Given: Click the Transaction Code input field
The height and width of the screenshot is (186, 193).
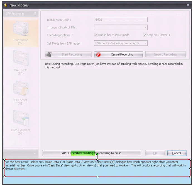Looking at the screenshot, I should (121, 20).
